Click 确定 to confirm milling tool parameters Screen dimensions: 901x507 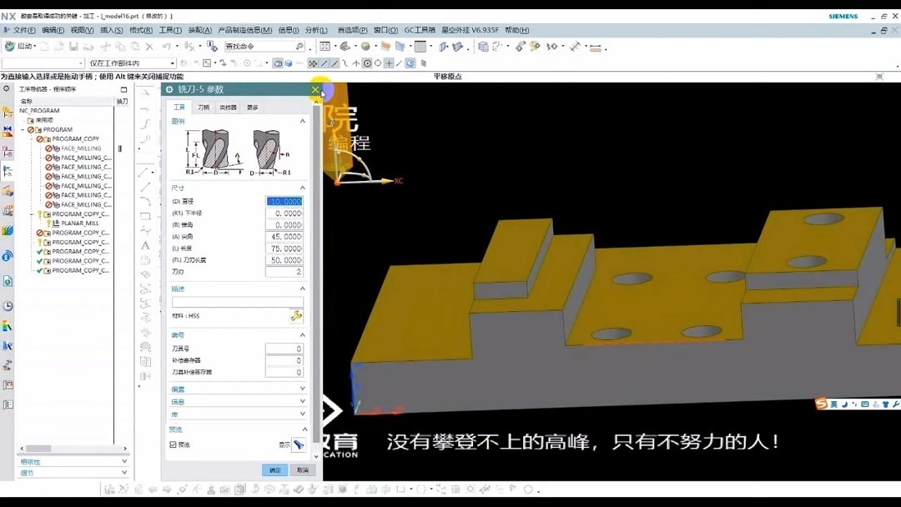(275, 470)
